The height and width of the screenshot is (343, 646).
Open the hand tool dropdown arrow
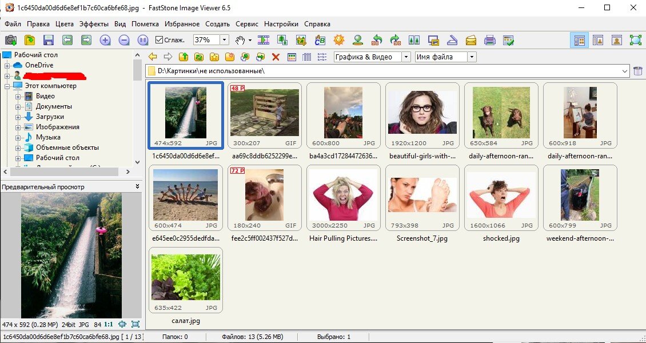coord(250,41)
